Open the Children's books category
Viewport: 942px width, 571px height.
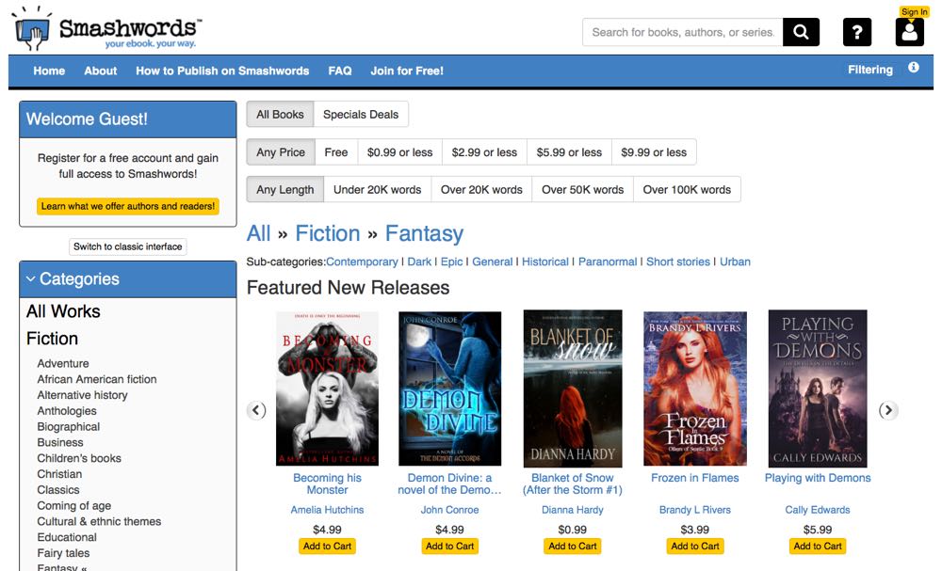click(x=79, y=458)
